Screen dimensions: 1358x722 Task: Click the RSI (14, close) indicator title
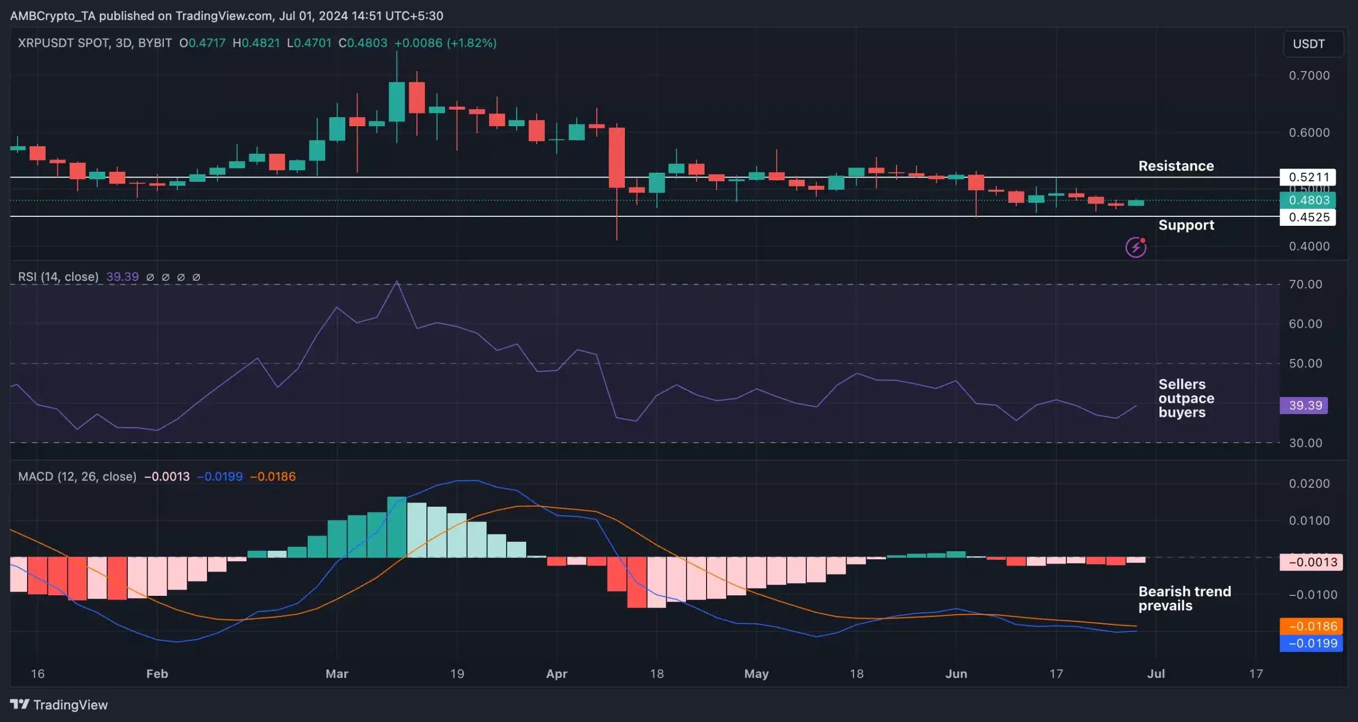tap(58, 277)
